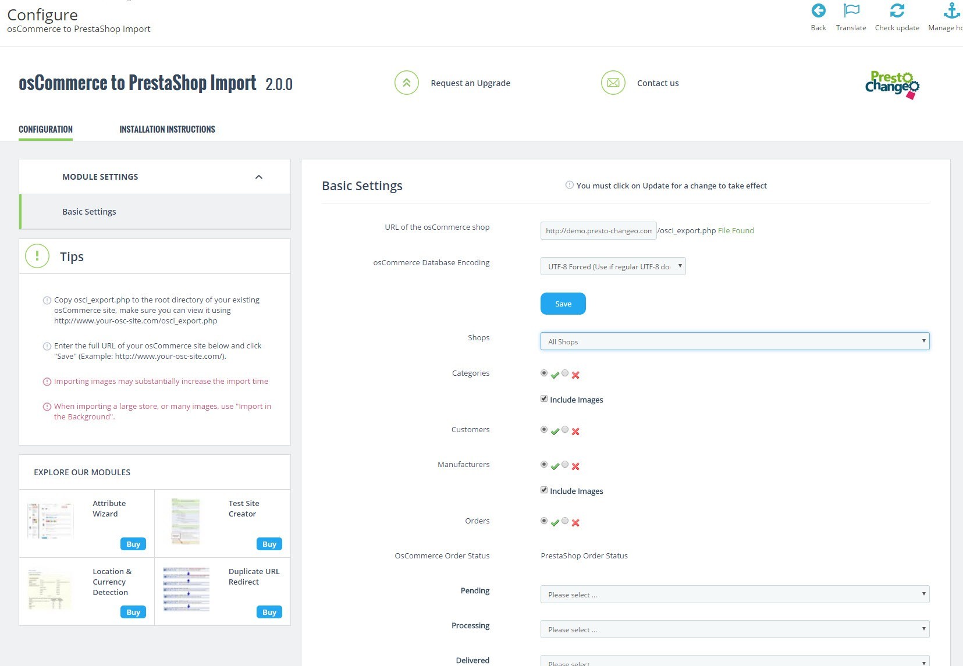This screenshot has height=666, width=963.
Task: Click the Contact us envelope icon
Action: coord(613,83)
